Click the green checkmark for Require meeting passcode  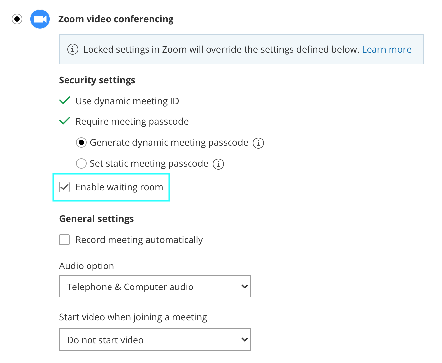click(65, 121)
